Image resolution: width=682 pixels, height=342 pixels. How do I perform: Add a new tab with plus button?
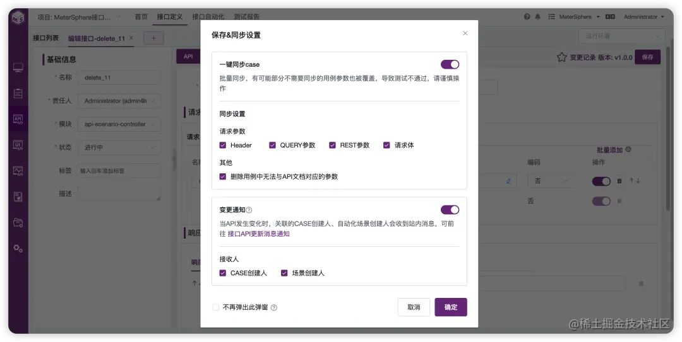[x=153, y=38]
